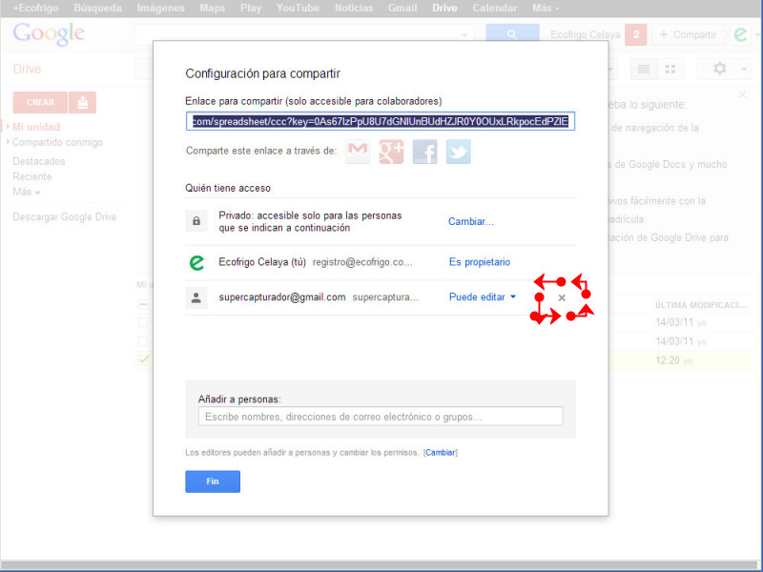The width and height of the screenshot is (763, 572).
Task: Click the Fin button
Action: pyautogui.click(x=213, y=481)
